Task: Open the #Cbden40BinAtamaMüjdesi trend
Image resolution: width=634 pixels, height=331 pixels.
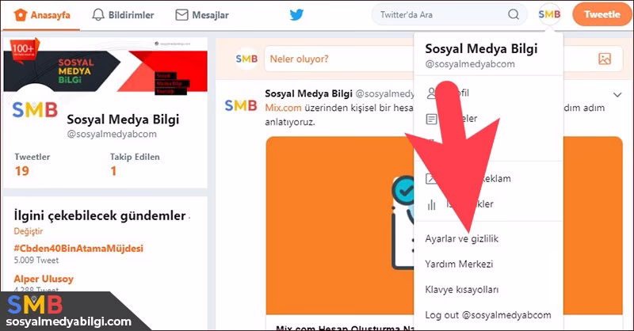Action: (x=78, y=248)
